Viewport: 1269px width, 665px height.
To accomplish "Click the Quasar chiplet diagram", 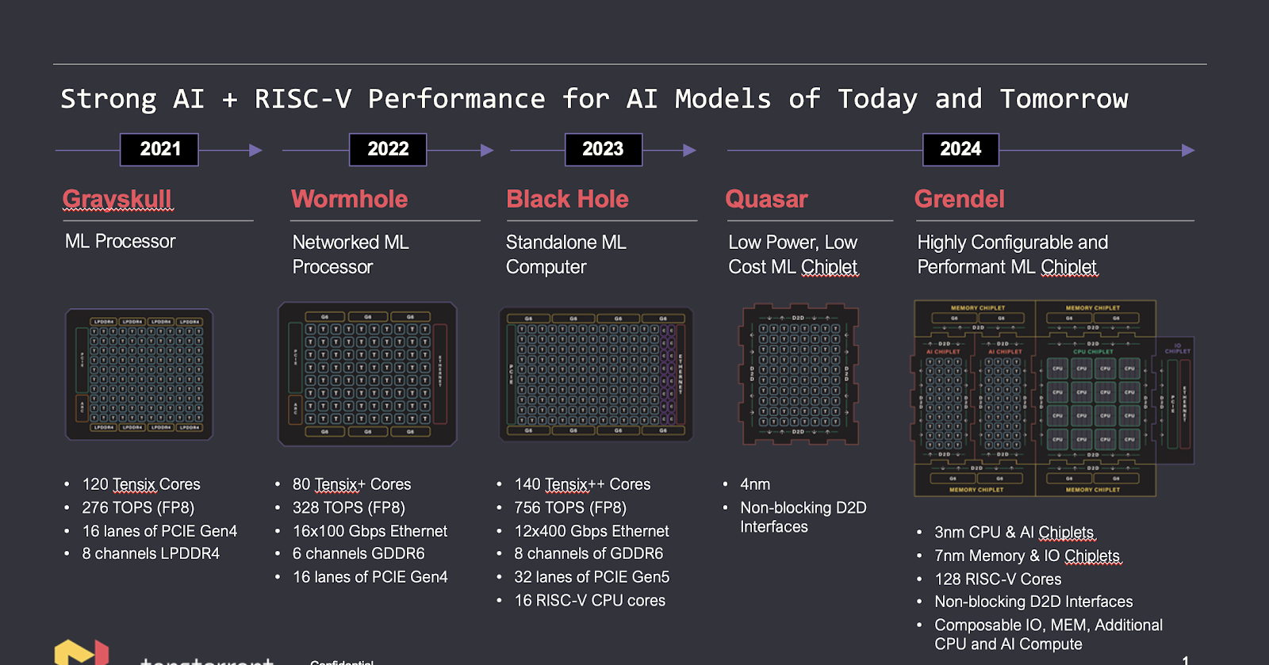I will coord(799,374).
